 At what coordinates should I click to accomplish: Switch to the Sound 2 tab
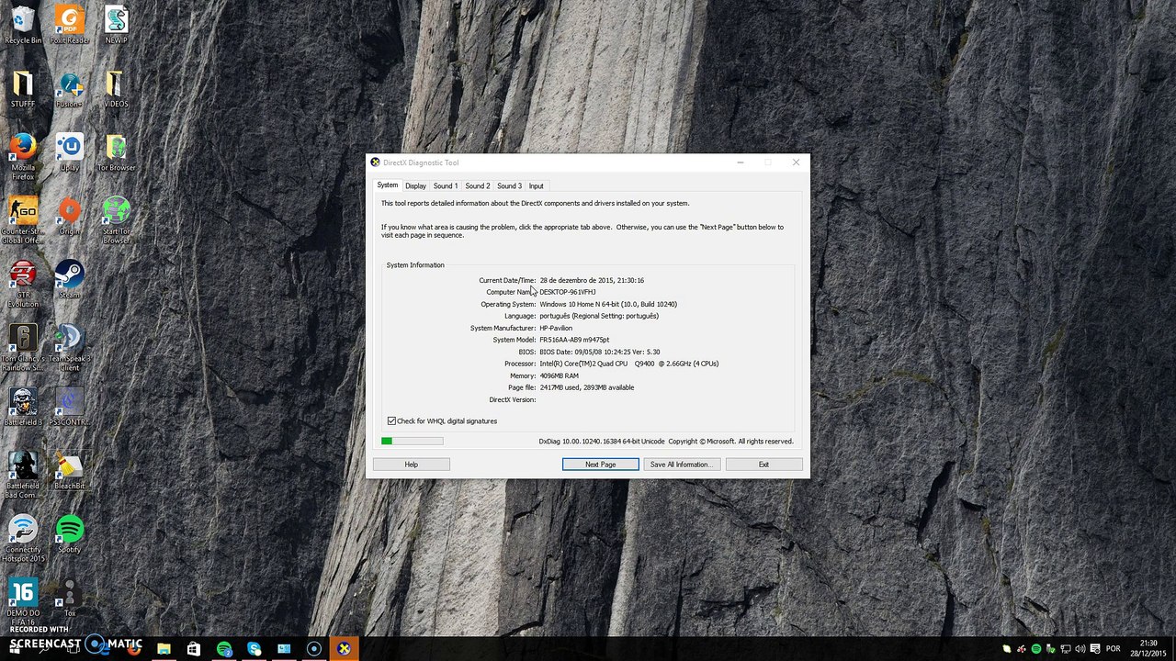[x=478, y=186]
